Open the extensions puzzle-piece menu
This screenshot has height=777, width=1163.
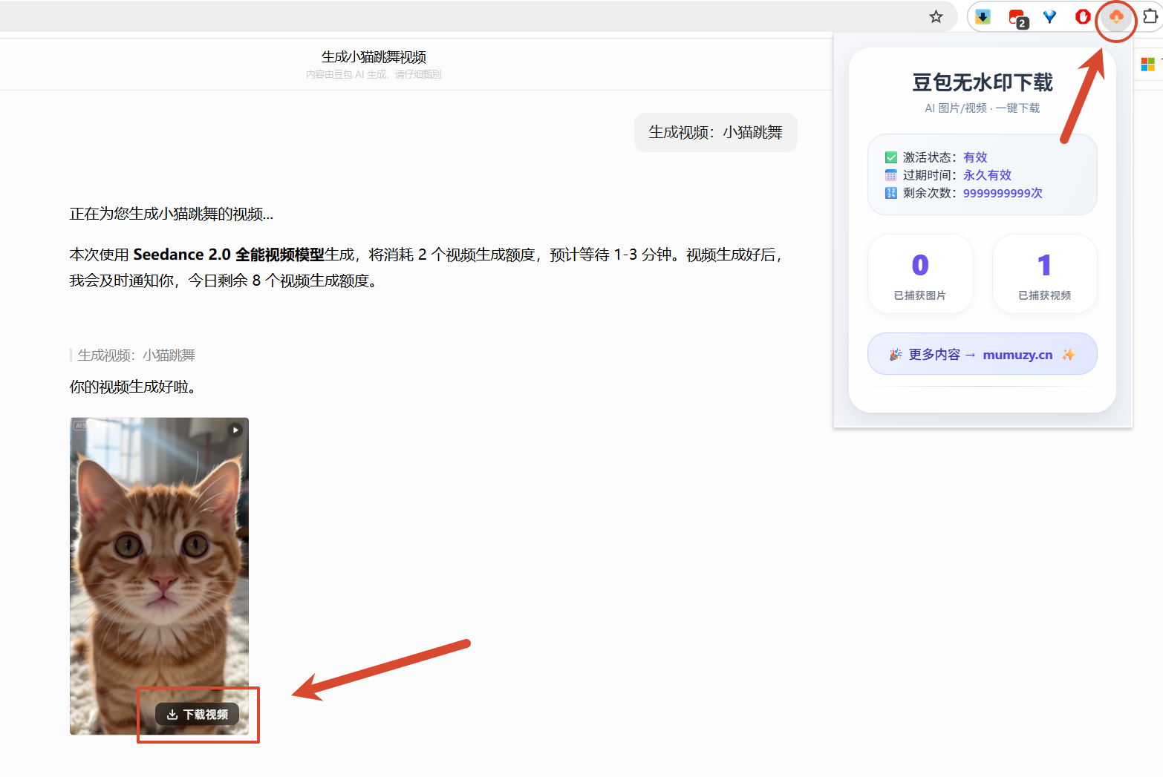tap(1150, 16)
